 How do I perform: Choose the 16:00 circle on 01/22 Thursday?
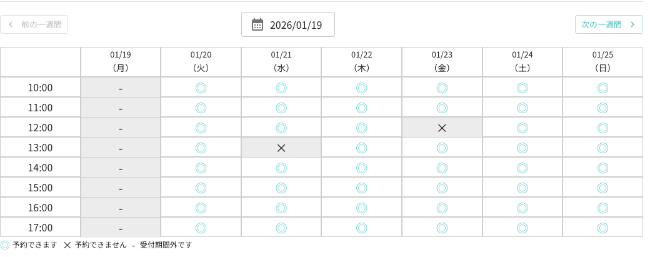(x=361, y=208)
